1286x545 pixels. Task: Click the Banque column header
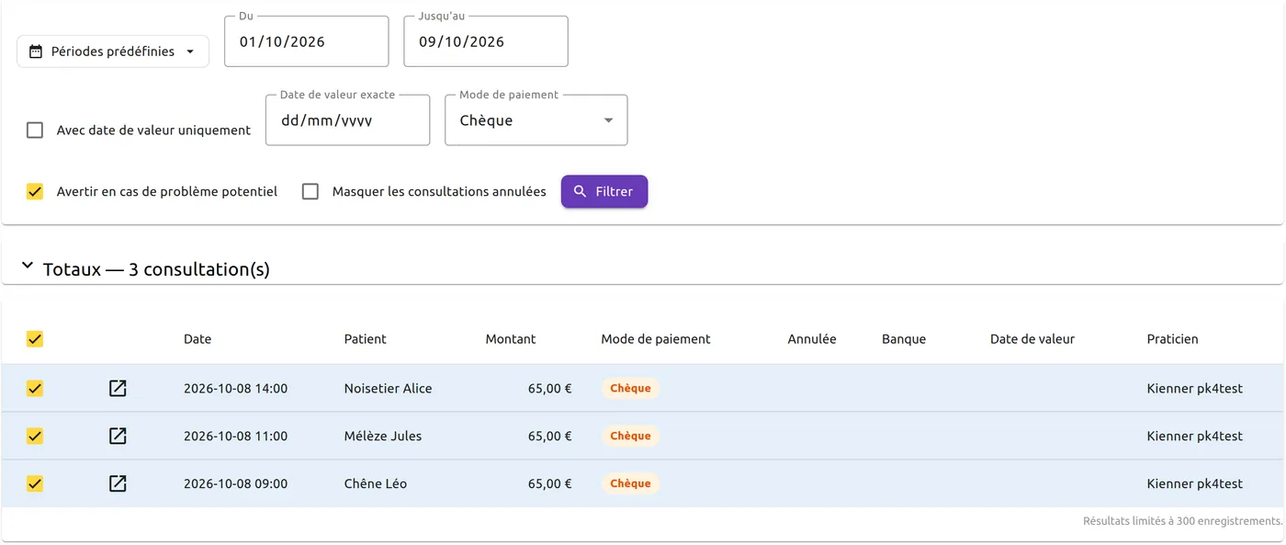904,339
